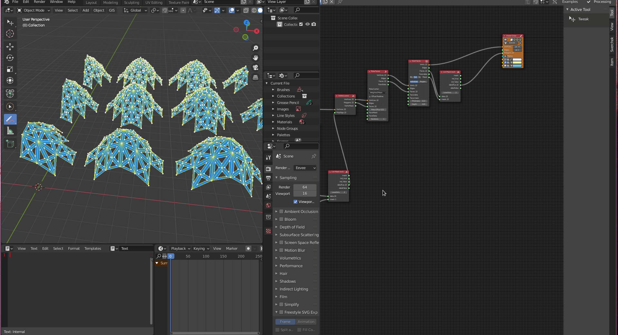The width and height of the screenshot is (618, 335).
Task: Activate the Rotate tool
Action: click(x=10, y=58)
